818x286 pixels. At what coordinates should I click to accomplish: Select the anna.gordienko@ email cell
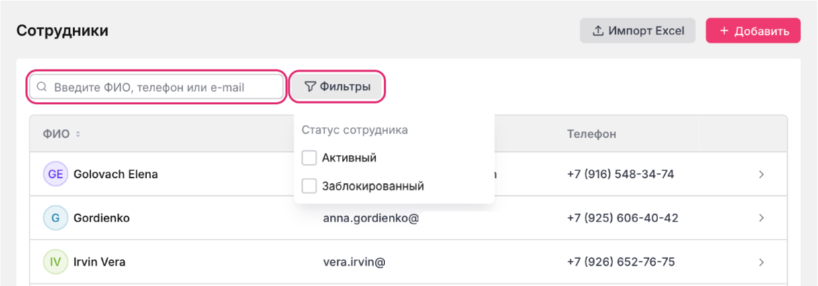371,218
